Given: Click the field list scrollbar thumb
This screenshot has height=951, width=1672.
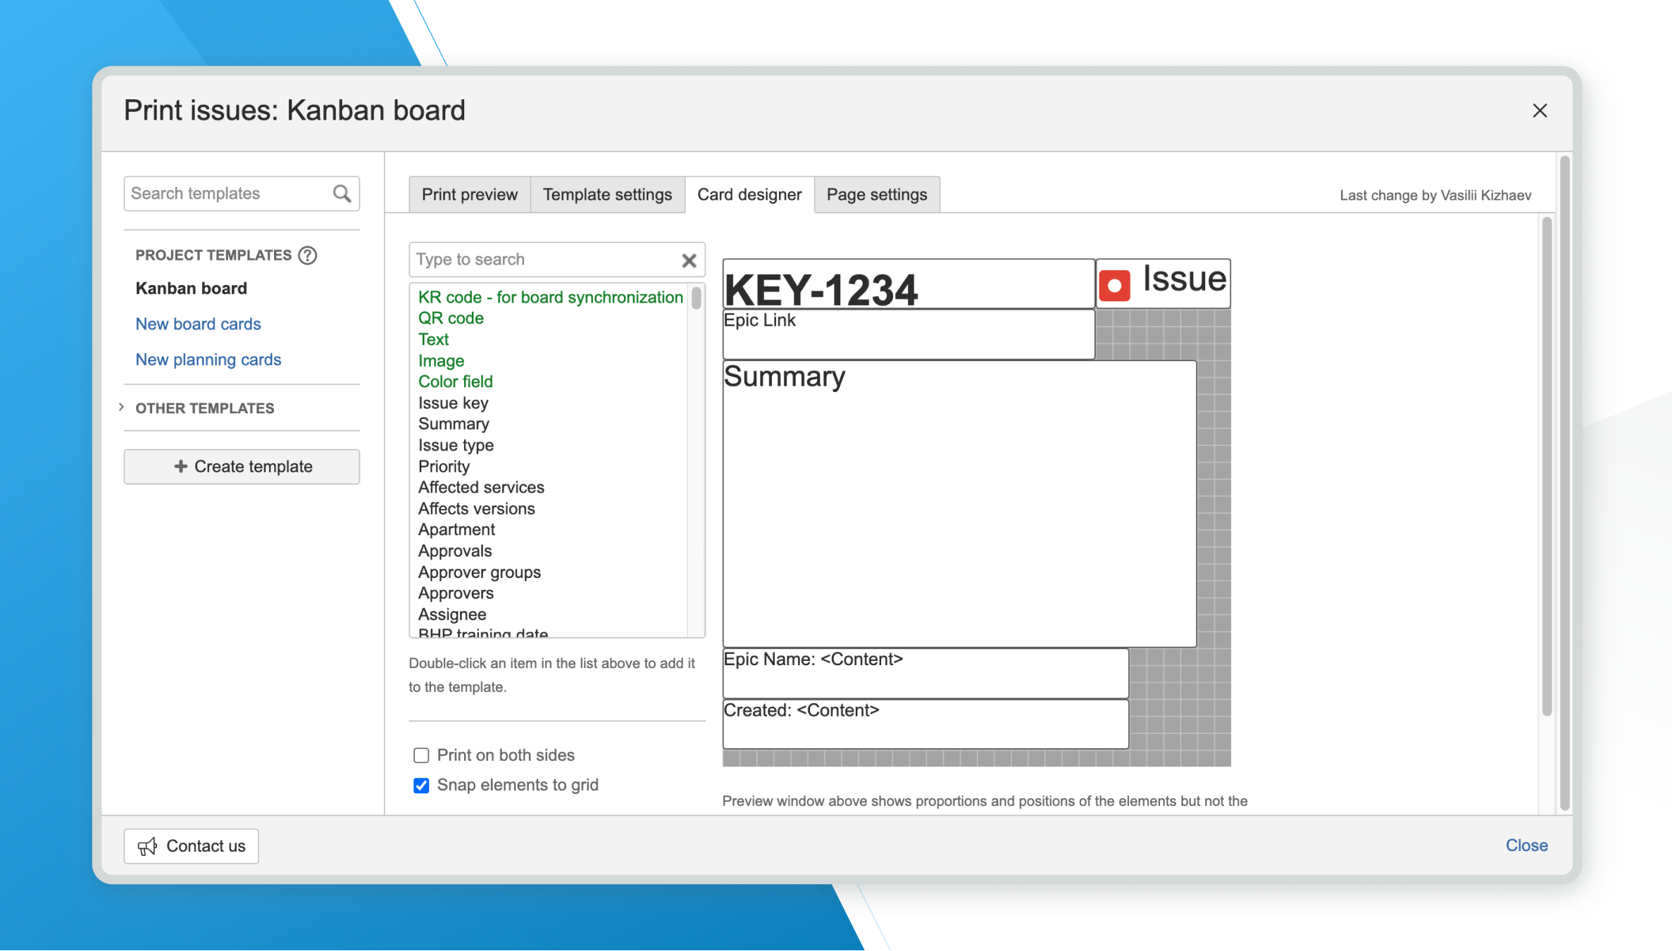Looking at the screenshot, I should [696, 298].
